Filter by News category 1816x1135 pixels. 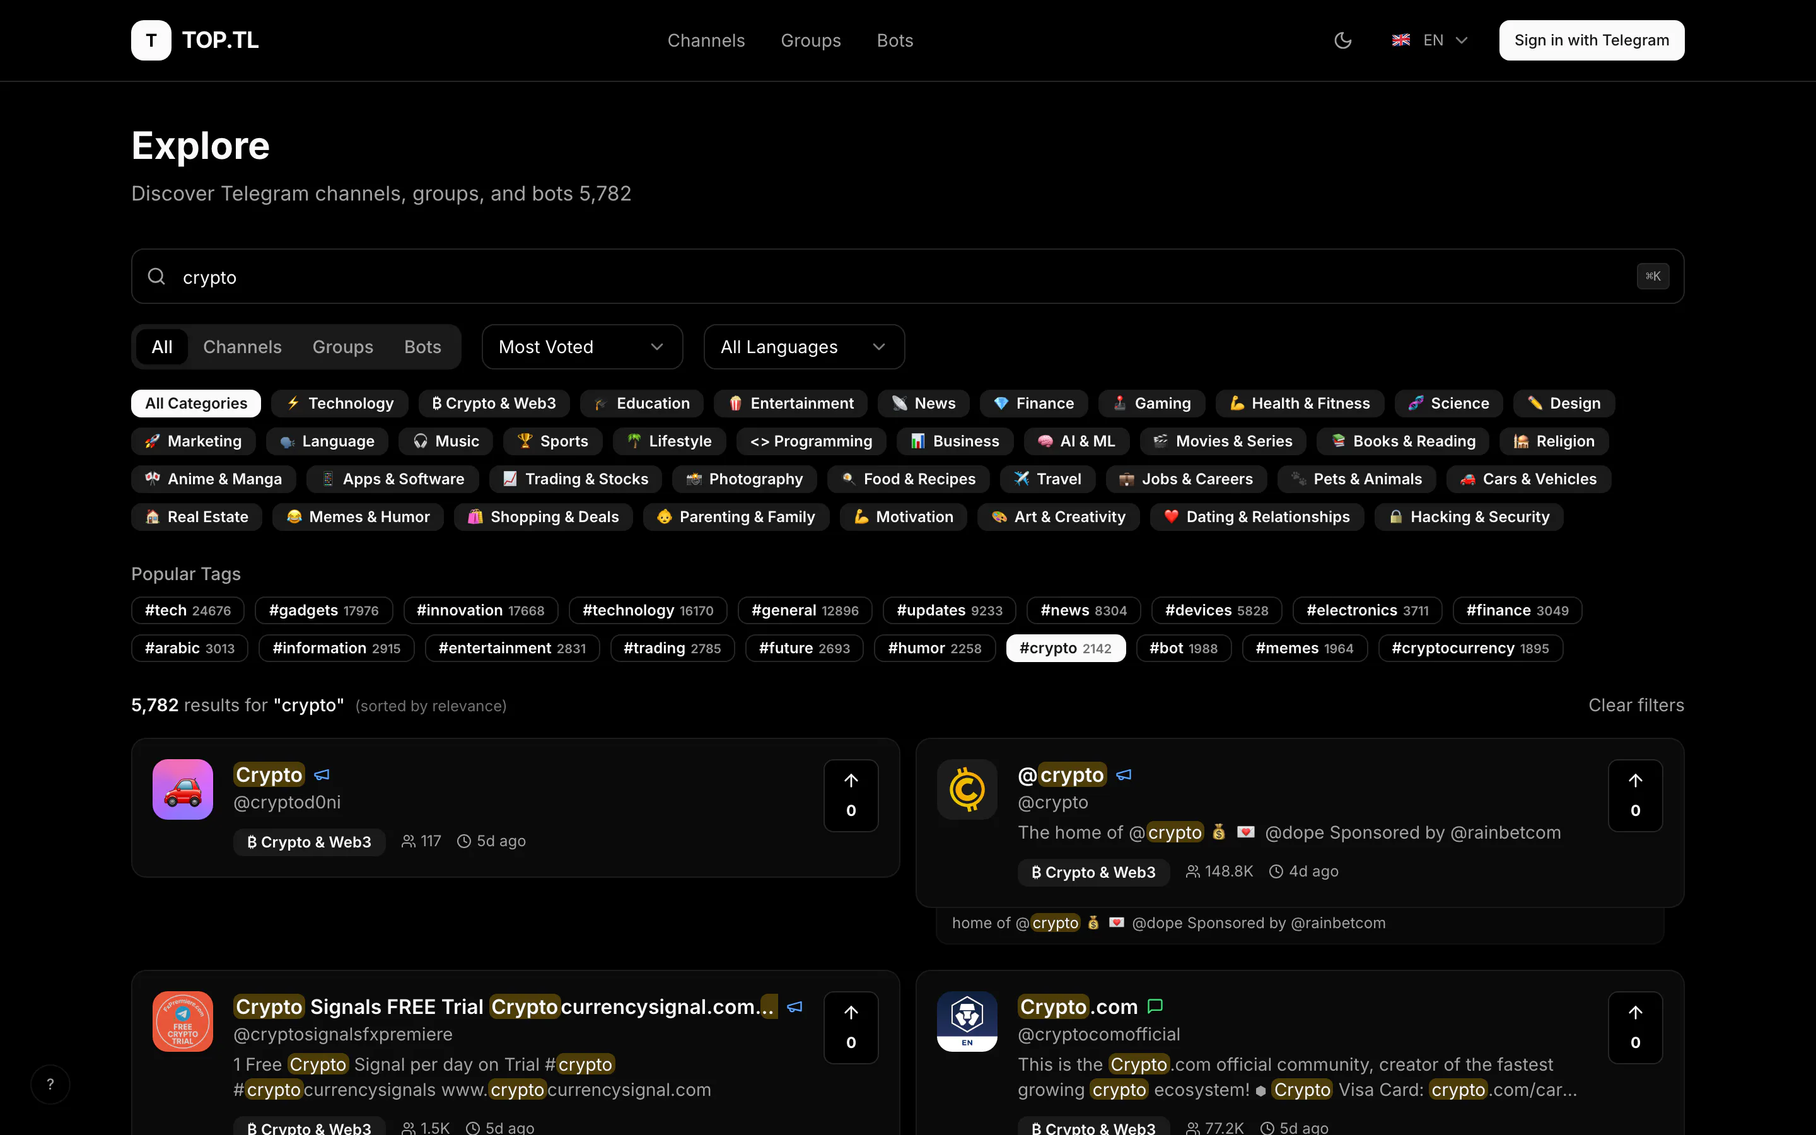coord(924,403)
